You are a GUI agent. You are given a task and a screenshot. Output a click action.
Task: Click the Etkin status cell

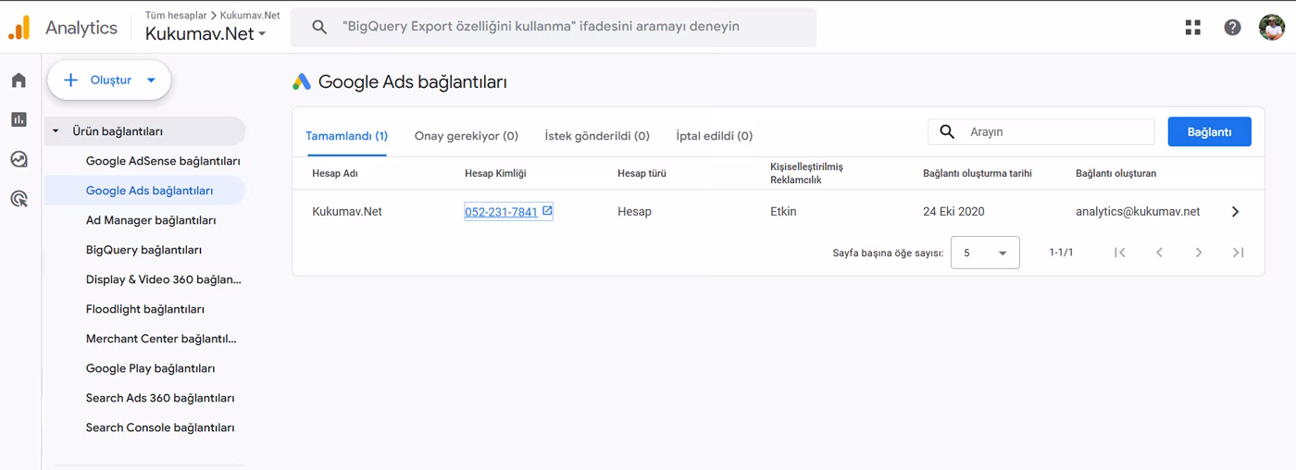pyautogui.click(x=783, y=212)
